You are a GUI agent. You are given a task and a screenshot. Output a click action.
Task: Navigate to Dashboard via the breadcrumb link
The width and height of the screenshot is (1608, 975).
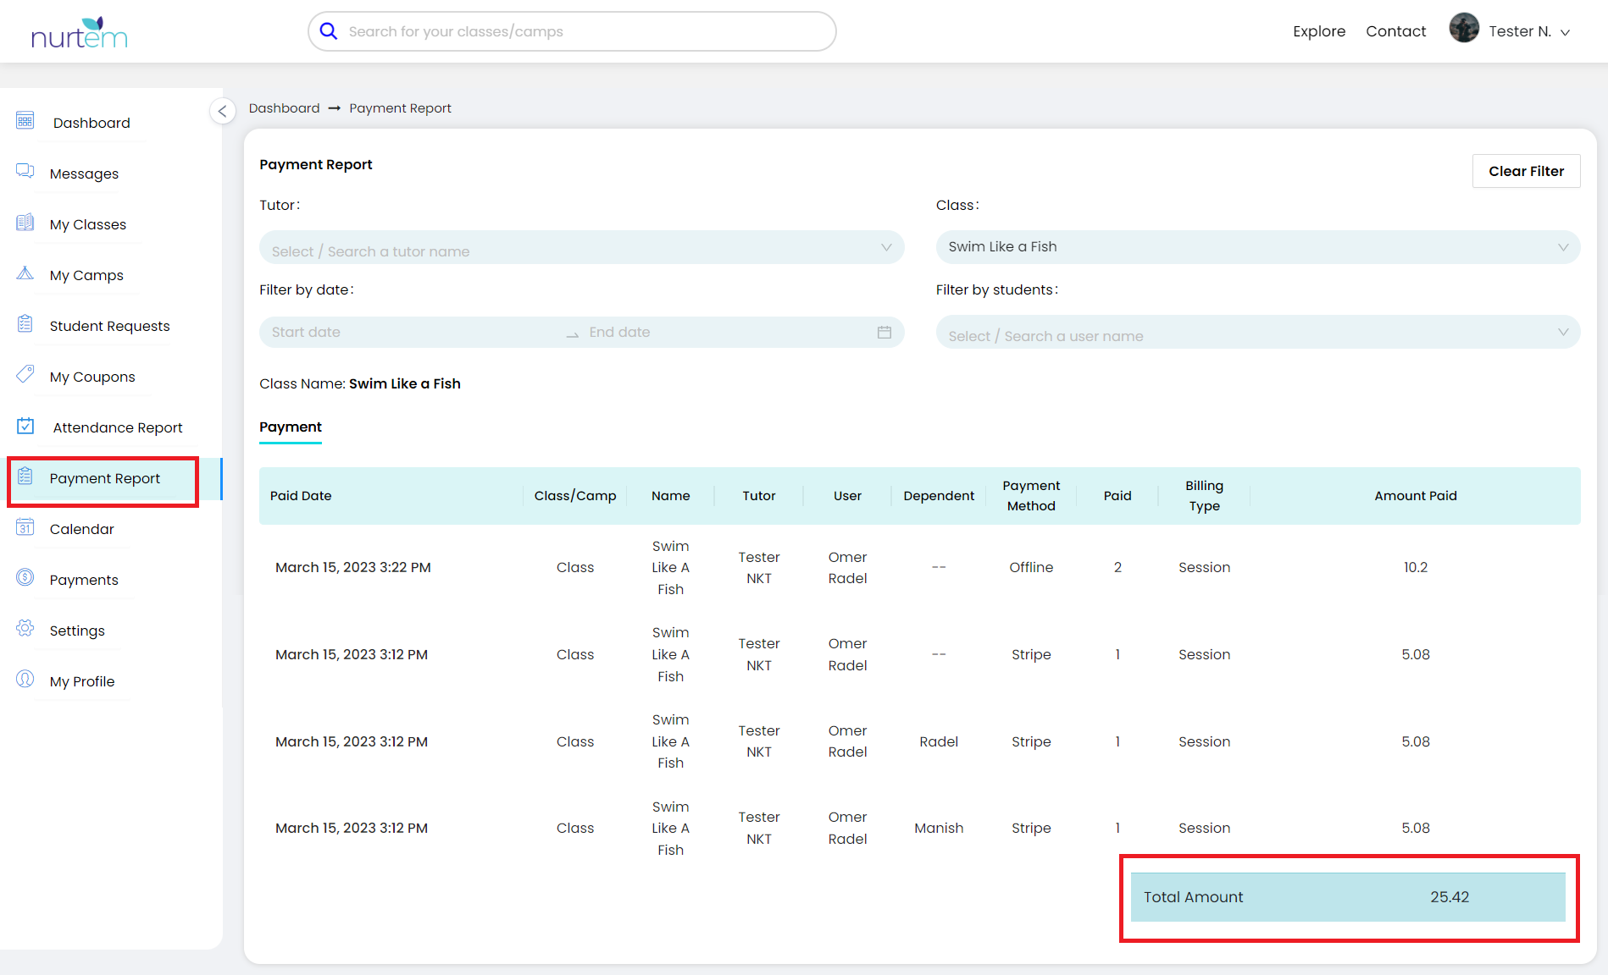(284, 107)
